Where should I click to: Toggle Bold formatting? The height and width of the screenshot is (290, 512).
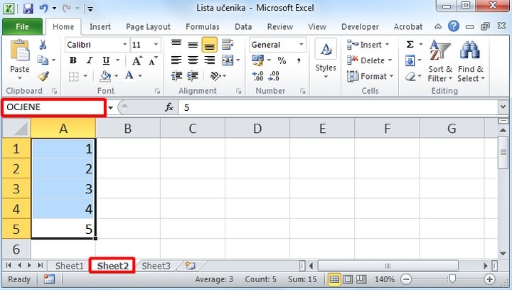[x=73, y=60]
